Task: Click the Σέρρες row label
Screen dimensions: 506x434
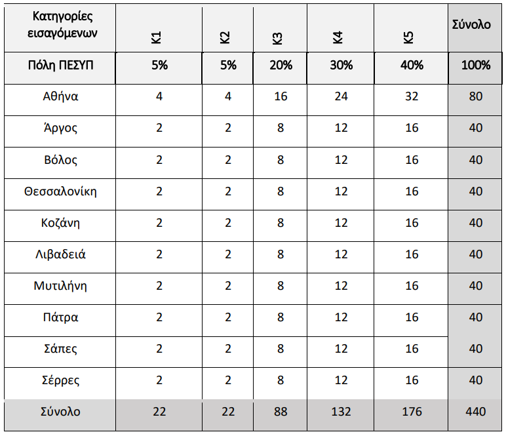Action: 60,380
